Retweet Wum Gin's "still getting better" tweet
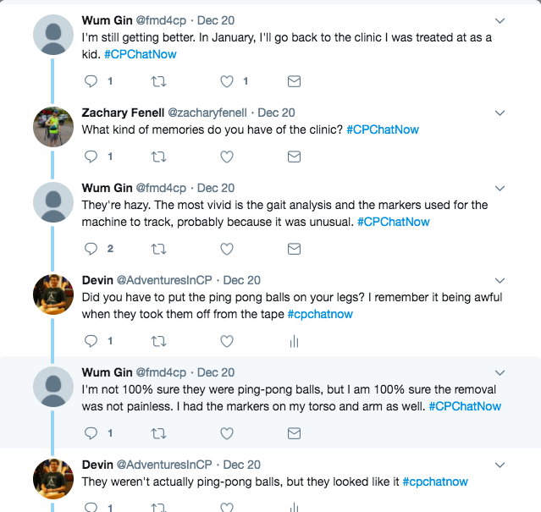 click(x=158, y=81)
